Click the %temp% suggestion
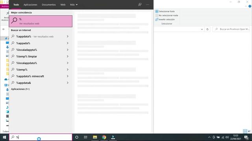252x141 pixels. click(x=40, y=70)
